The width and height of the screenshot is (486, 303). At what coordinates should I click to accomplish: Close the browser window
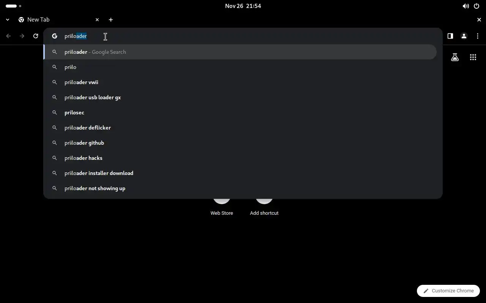(479, 20)
